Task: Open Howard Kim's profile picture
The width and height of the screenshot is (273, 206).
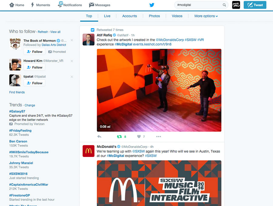Action: point(15,65)
